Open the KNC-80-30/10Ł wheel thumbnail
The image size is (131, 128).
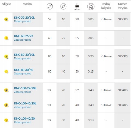click(x=6, y=57)
